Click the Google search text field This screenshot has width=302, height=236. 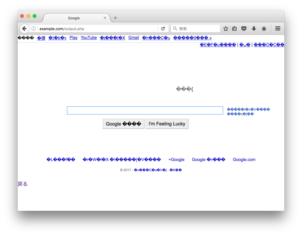tap(145, 110)
